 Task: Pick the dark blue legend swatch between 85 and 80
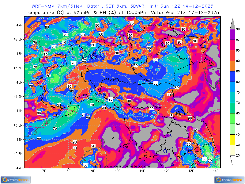click(232, 77)
